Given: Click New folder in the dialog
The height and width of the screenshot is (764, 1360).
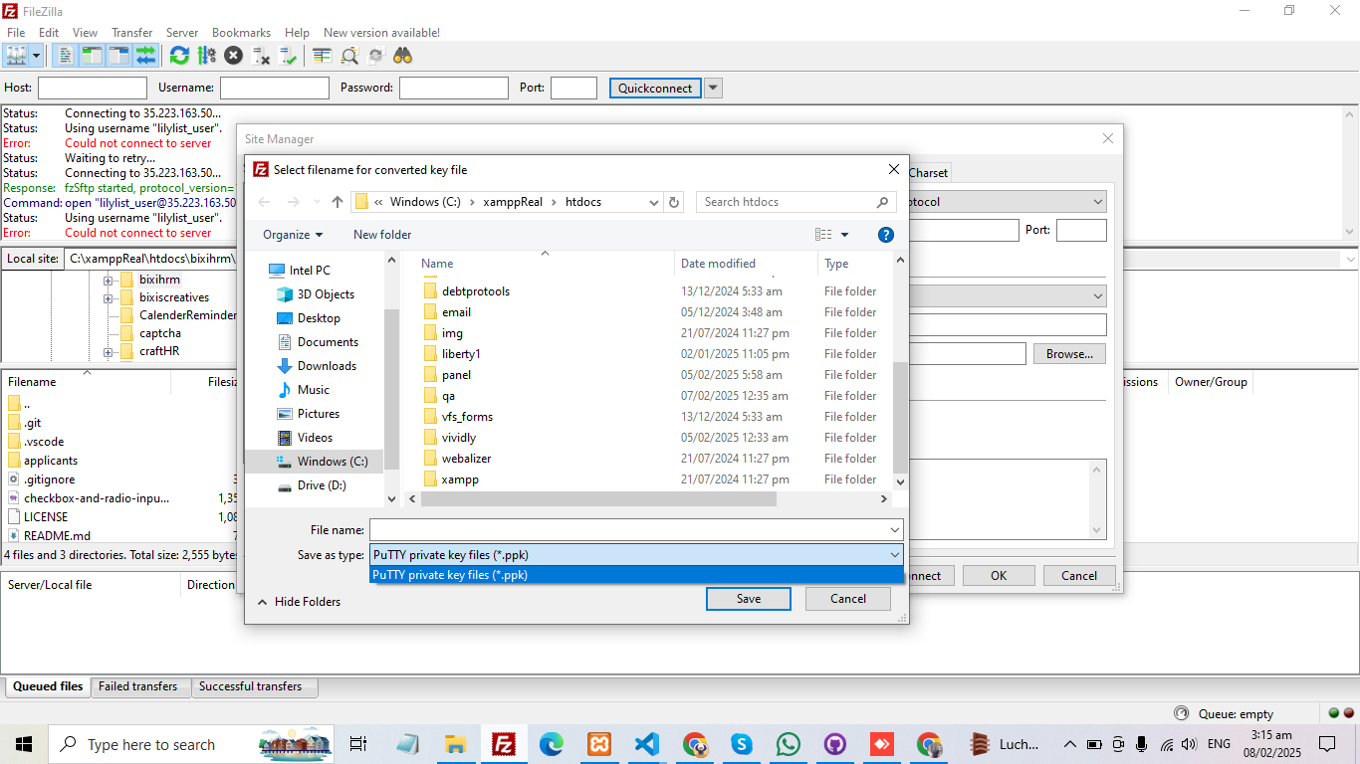Looking at the screenshot, I should tap(382, 235).
